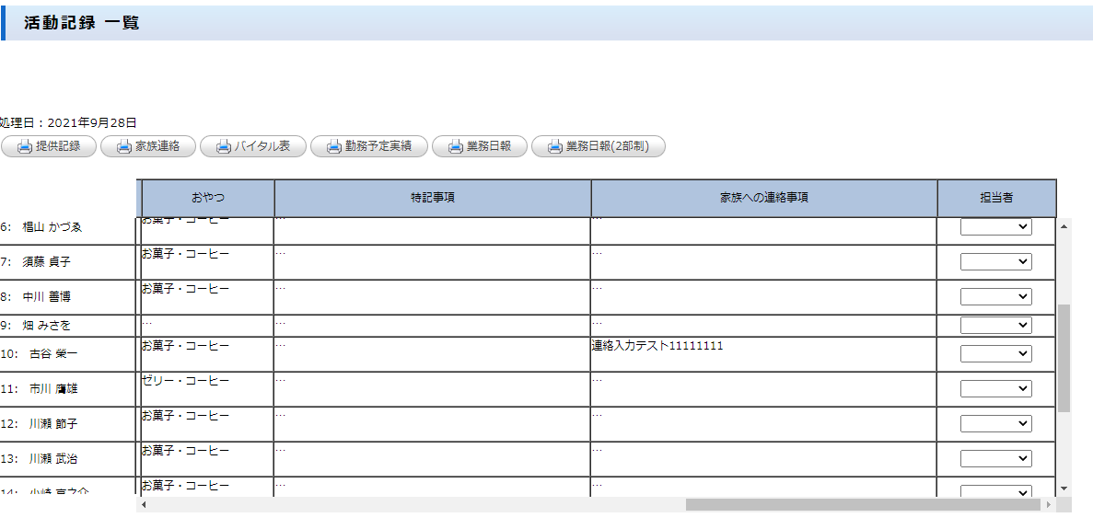This screenshot has width=1093, height=529.
Task: Edit 連絡入力テスト11111111 family contact cell
Action: (657, 347)
